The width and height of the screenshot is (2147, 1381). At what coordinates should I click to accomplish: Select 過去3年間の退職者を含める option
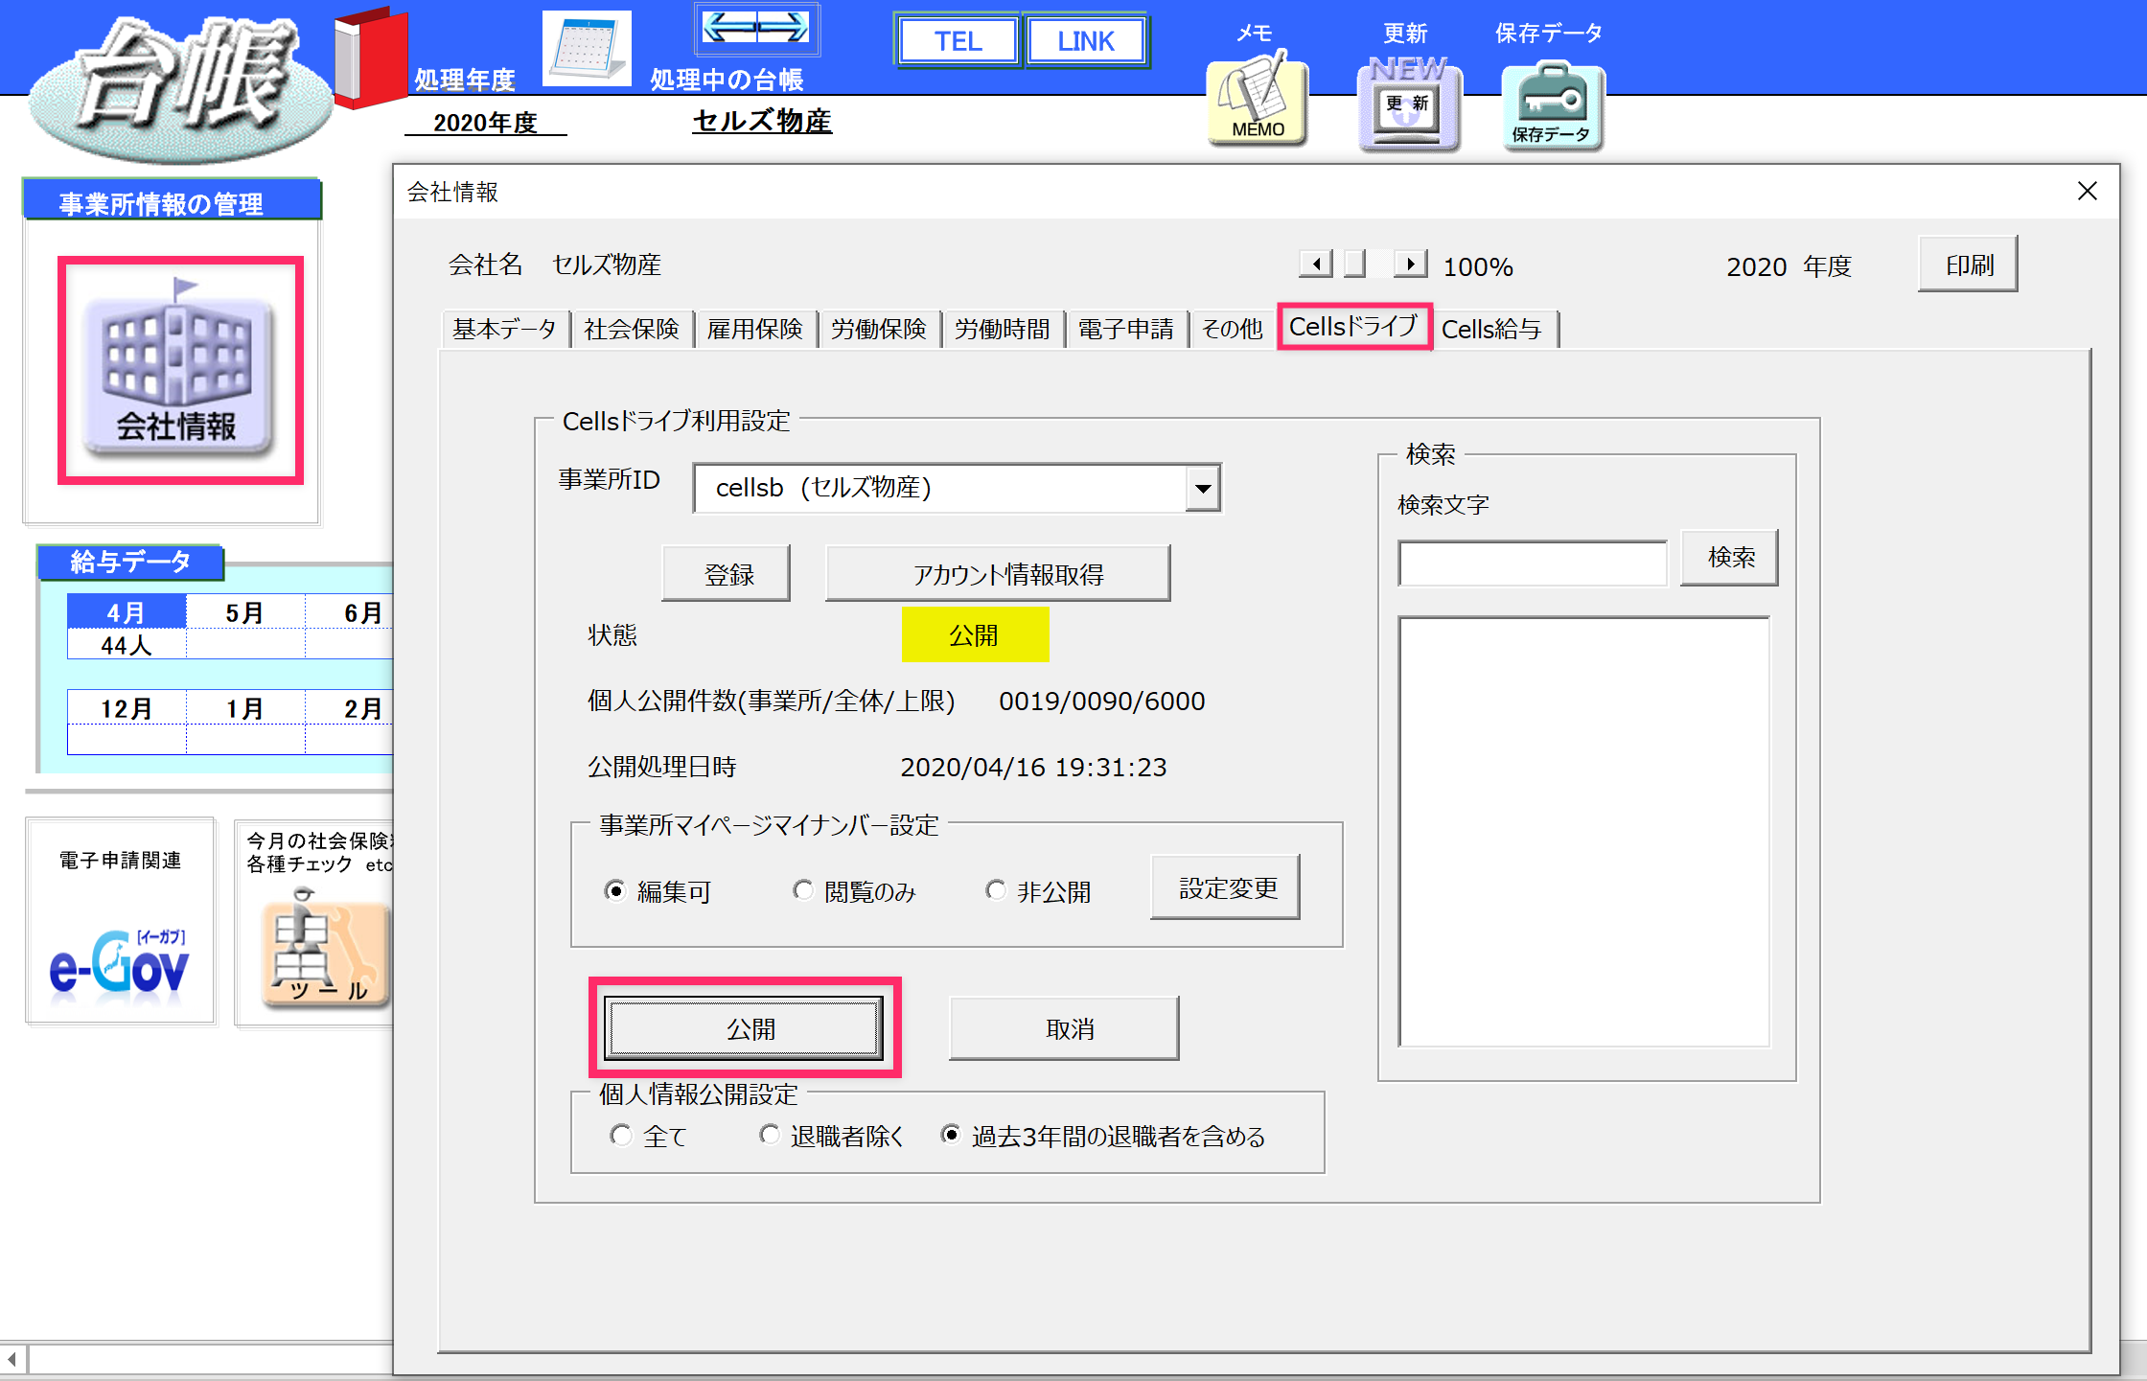pos(1103,1136)
